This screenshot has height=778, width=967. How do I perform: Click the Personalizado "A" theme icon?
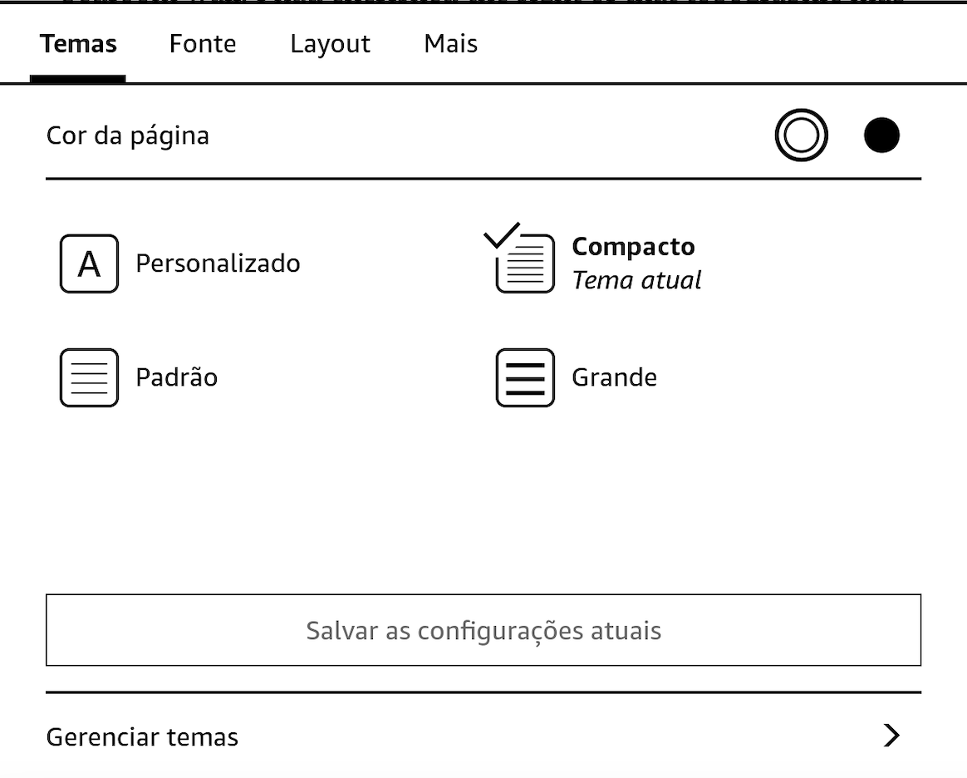tap(89, 263)
